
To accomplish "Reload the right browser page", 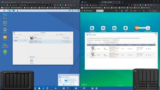I will click(87, 5).
